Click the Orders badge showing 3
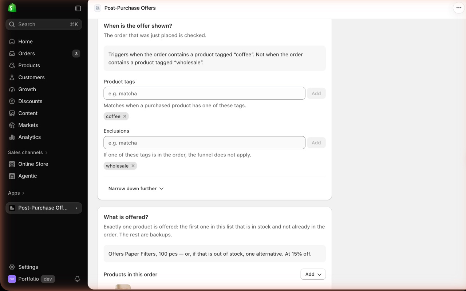 click(76, 53)
